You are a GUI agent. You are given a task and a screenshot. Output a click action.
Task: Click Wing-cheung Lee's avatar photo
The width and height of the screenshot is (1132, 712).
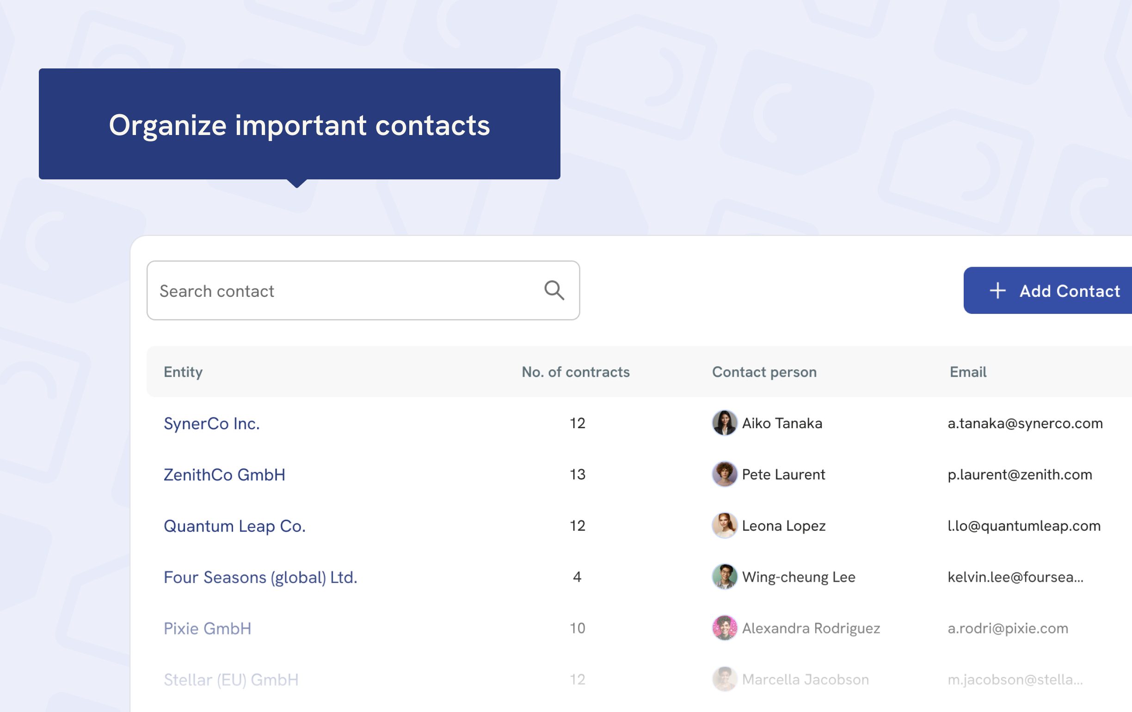coord(724,577)
